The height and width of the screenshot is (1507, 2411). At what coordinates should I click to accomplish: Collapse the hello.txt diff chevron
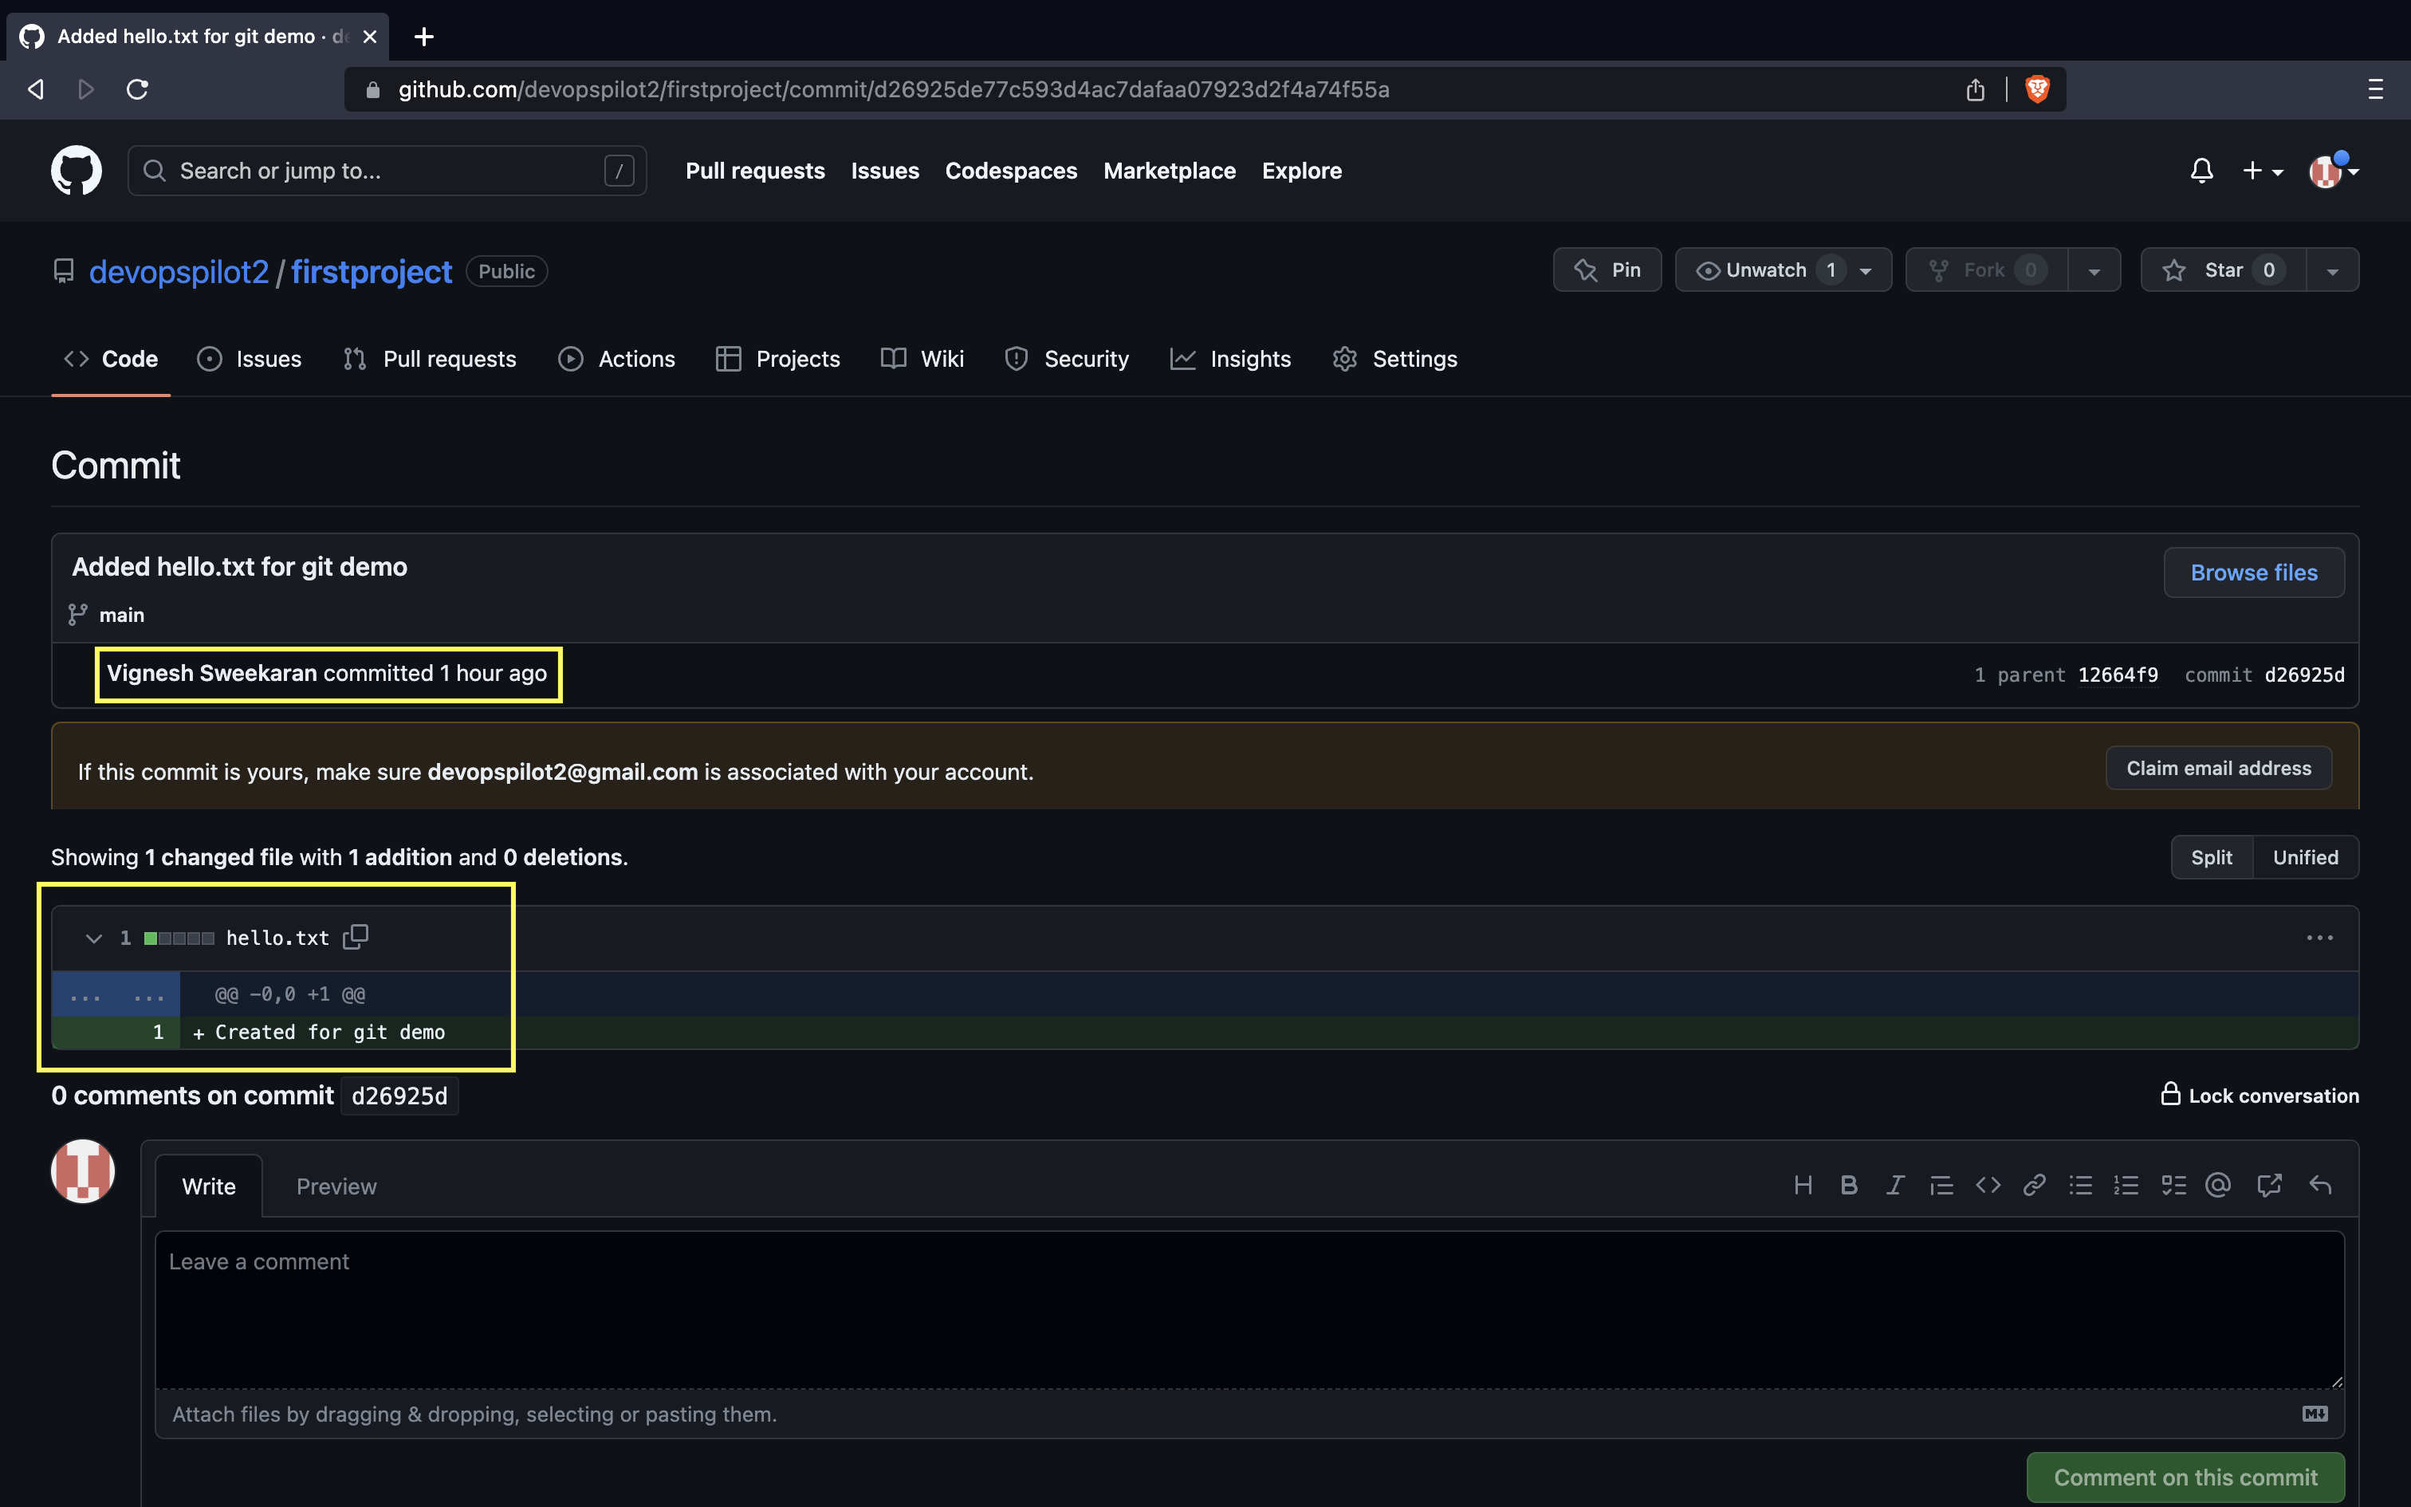pyautogui.click(x=93, y=938)
